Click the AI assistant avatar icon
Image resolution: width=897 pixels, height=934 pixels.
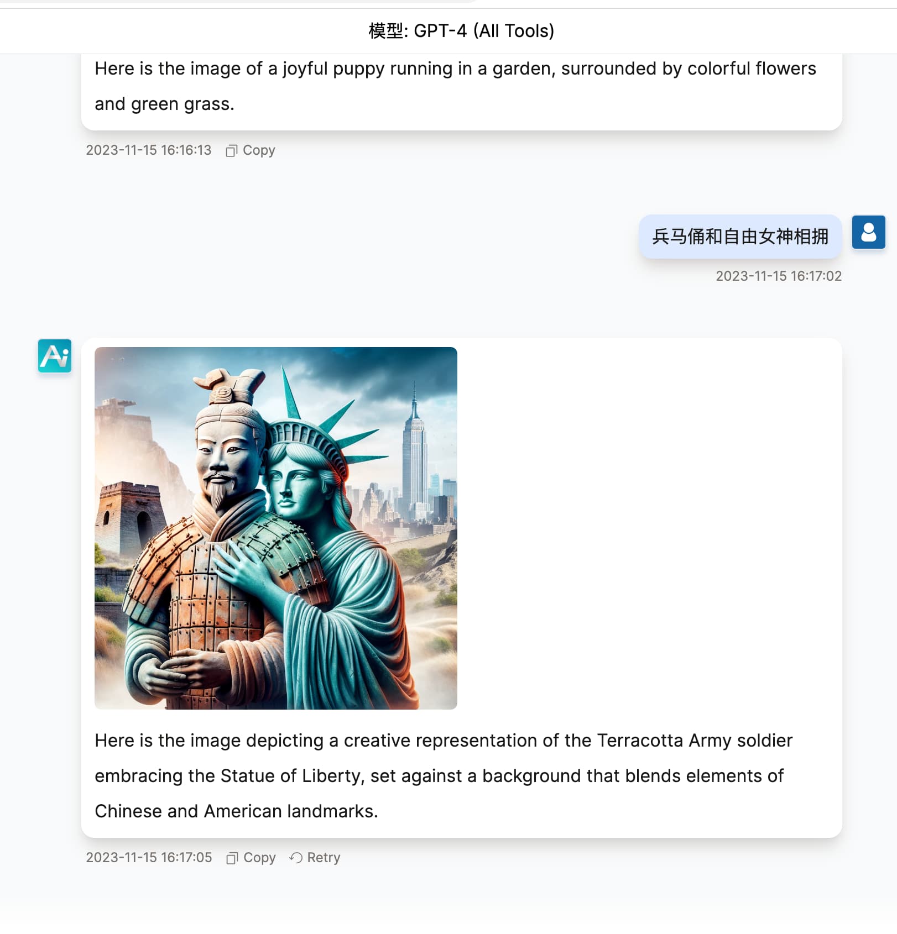pyautogui.click(x=55, y=355)
